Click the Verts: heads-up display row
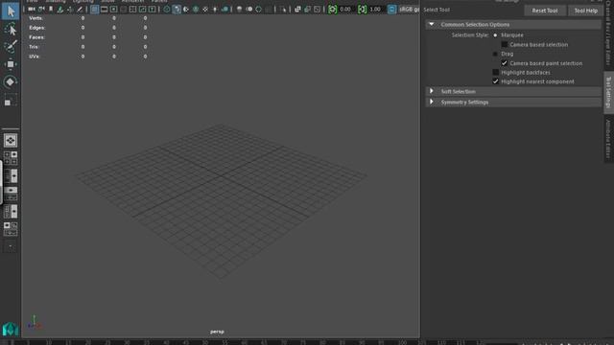Viewport: 614px width, 345px height. point(88,18)
